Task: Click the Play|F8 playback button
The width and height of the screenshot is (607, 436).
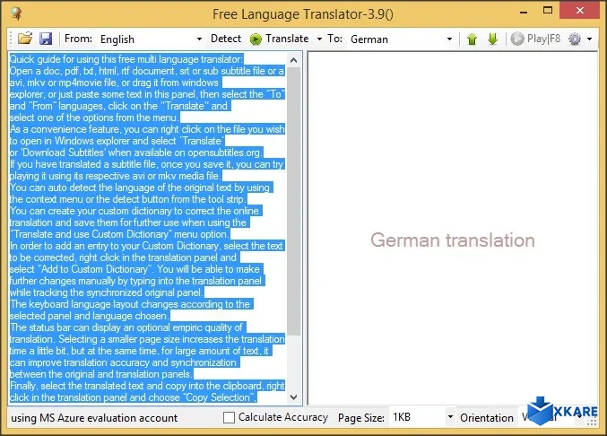Action: (x=536, y=39)
